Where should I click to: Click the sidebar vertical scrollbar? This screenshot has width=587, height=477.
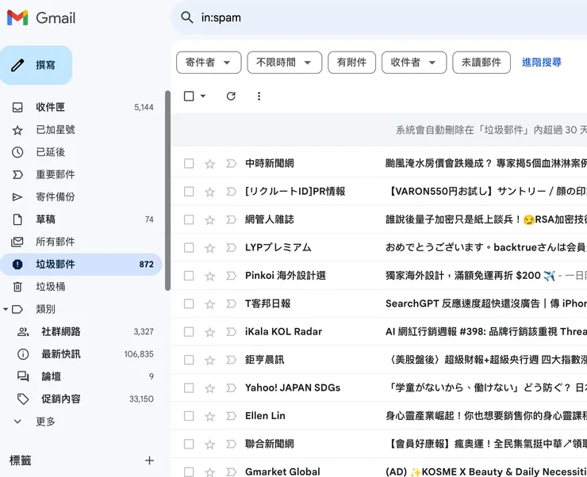click(x=167, y=191)
